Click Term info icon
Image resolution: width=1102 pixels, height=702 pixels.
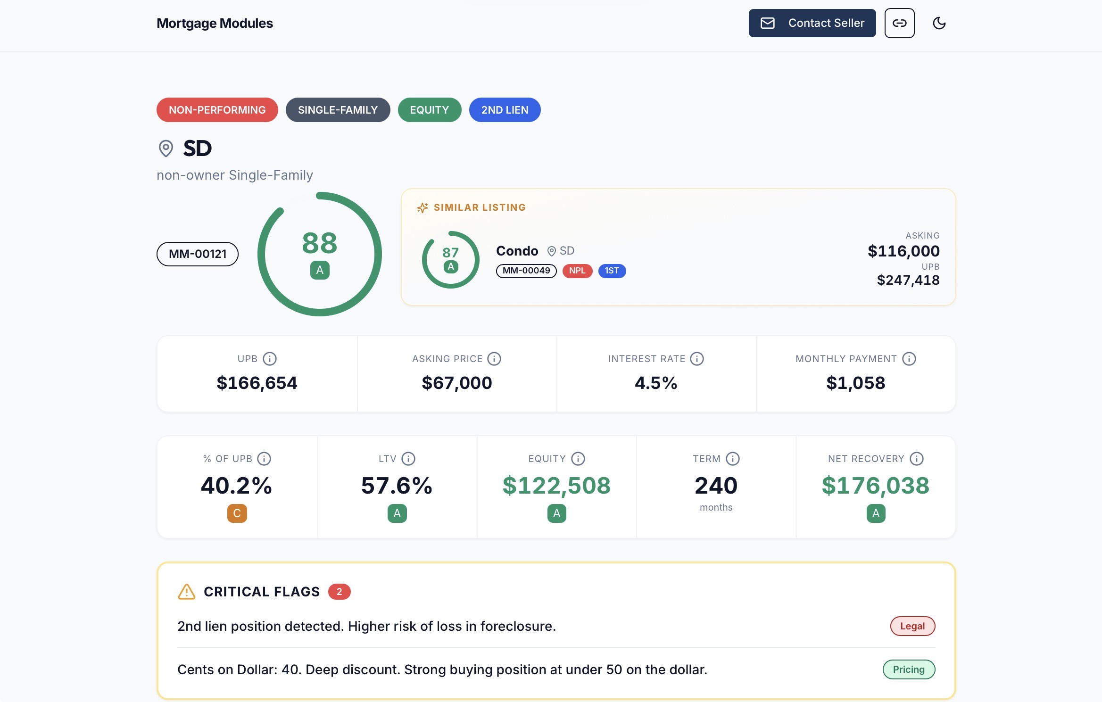(733, 459)
